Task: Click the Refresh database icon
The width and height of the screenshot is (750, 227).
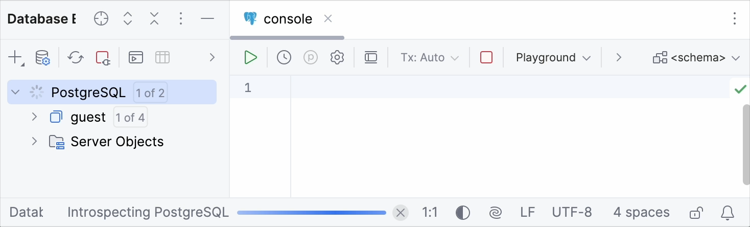Action: click(x=76, y=57)
